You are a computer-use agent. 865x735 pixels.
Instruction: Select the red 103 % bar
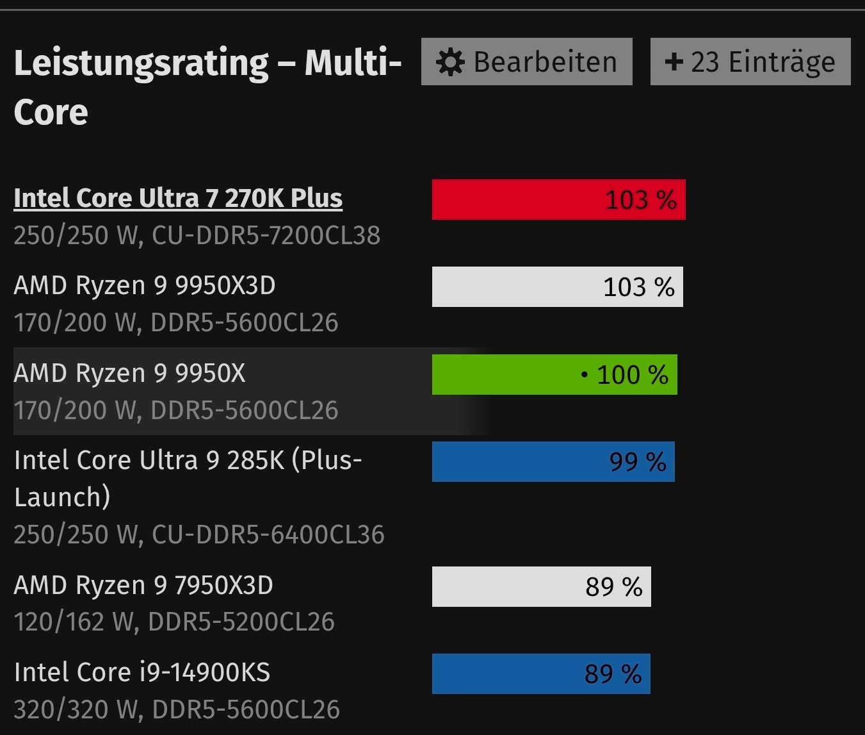pos(559,200)
